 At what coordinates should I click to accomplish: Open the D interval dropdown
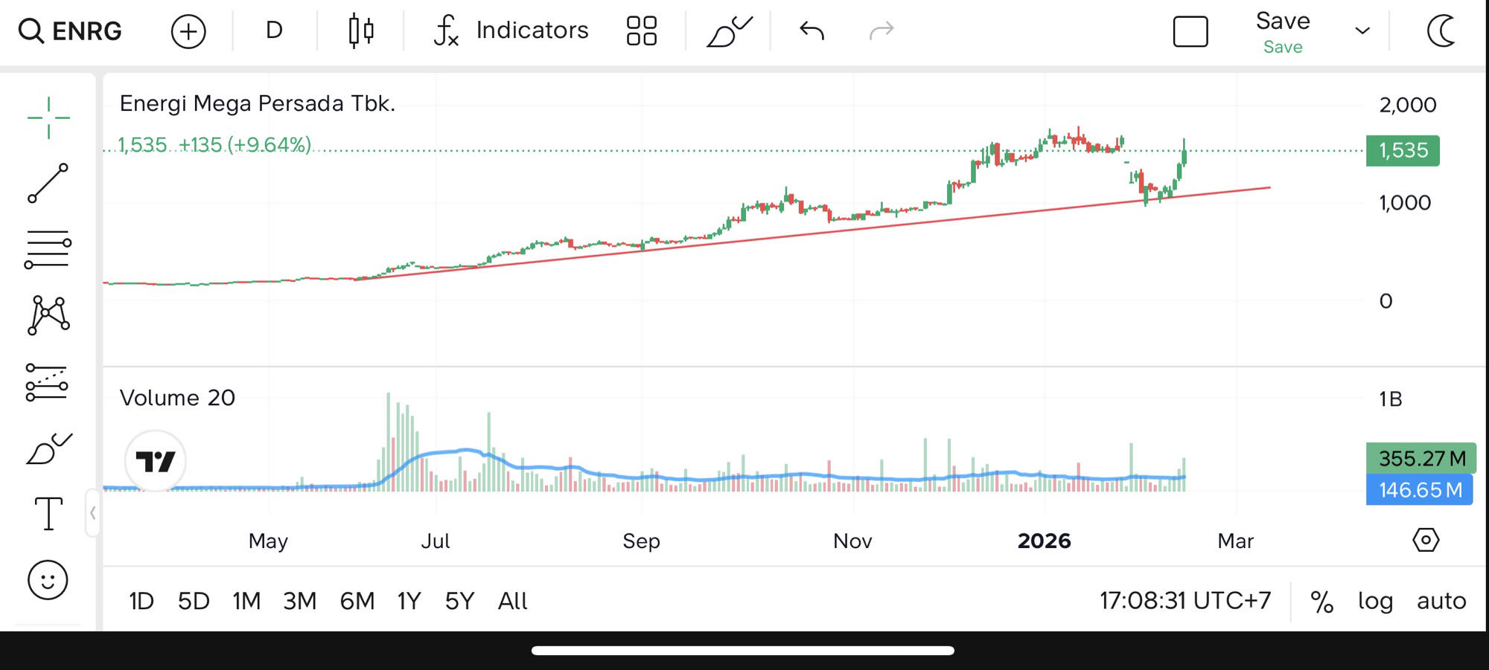tap(274, 31)
